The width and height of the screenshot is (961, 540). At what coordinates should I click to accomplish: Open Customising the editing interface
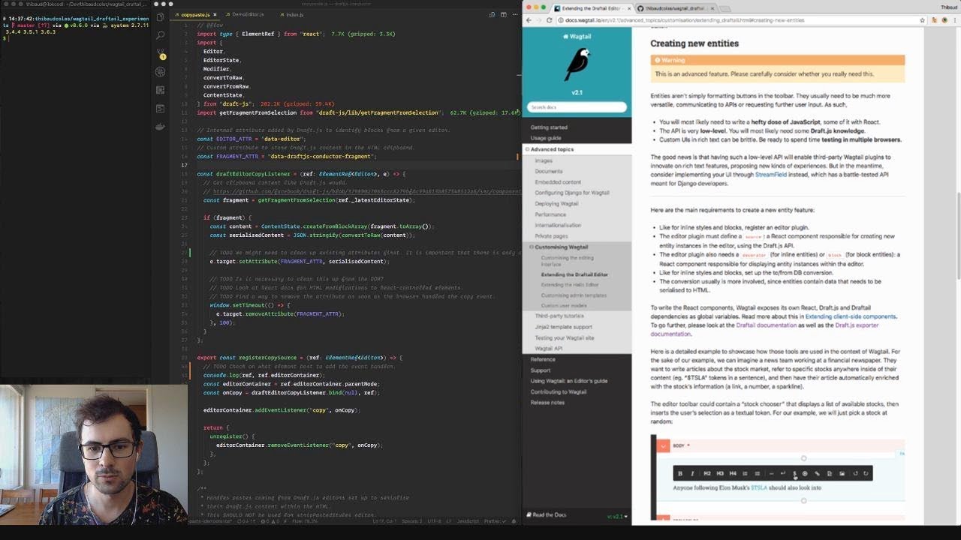(567, 261)
